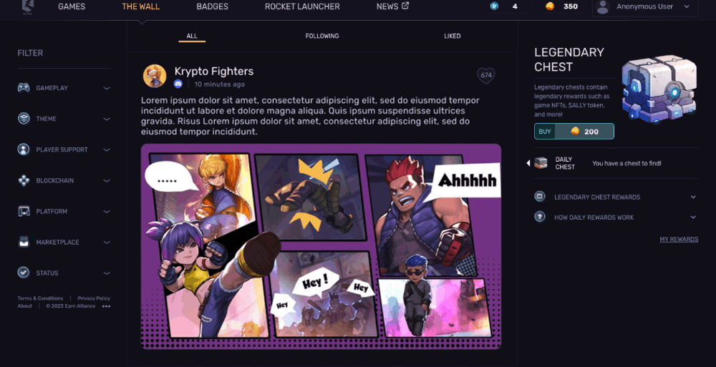This screenshot has width=716, height=367.
Task: Click the Krypto Fighters avatar
Action: click(155, 76)
